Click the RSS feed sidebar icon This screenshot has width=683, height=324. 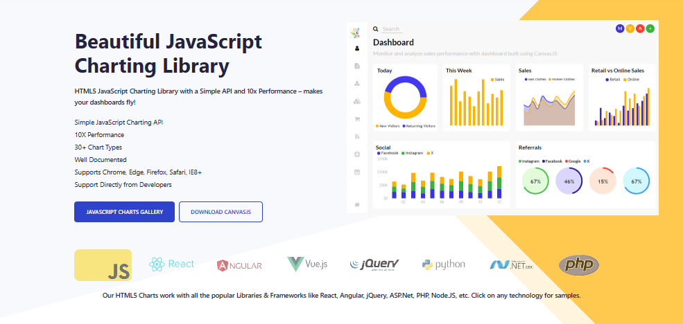click(357, 136)
